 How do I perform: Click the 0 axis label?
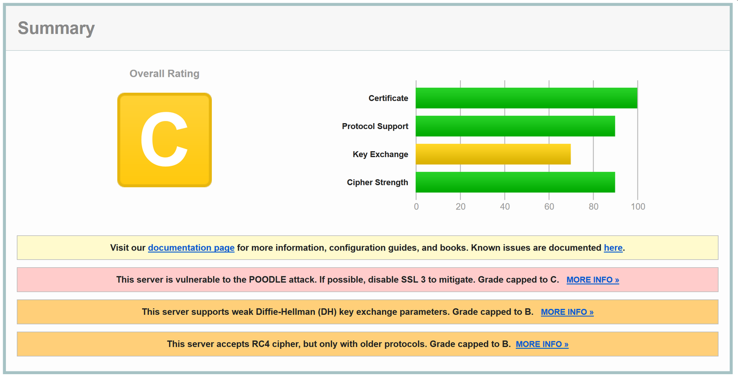pos(416,206)
